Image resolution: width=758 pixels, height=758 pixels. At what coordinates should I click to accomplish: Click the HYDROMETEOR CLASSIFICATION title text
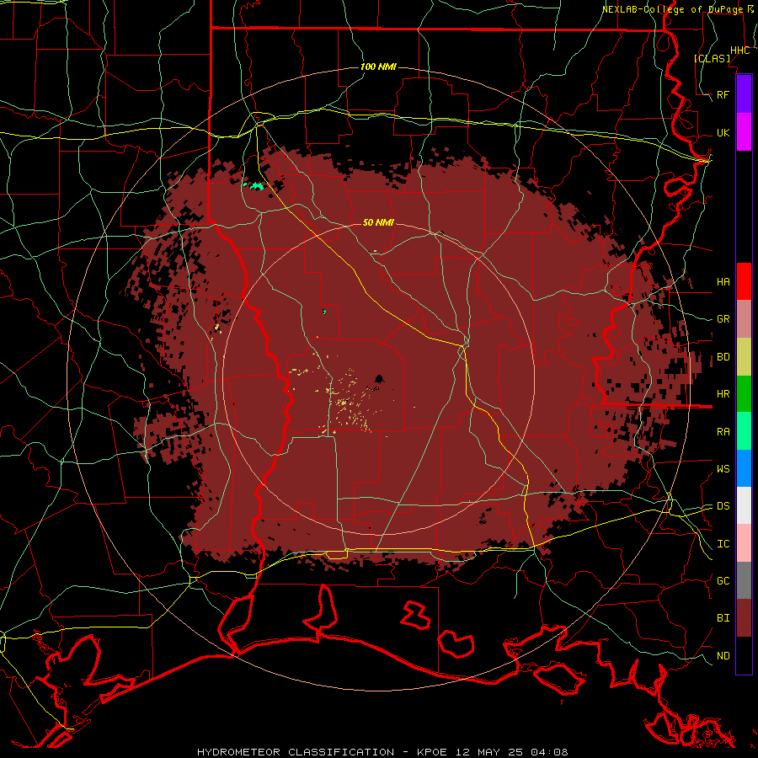[296, 752]
